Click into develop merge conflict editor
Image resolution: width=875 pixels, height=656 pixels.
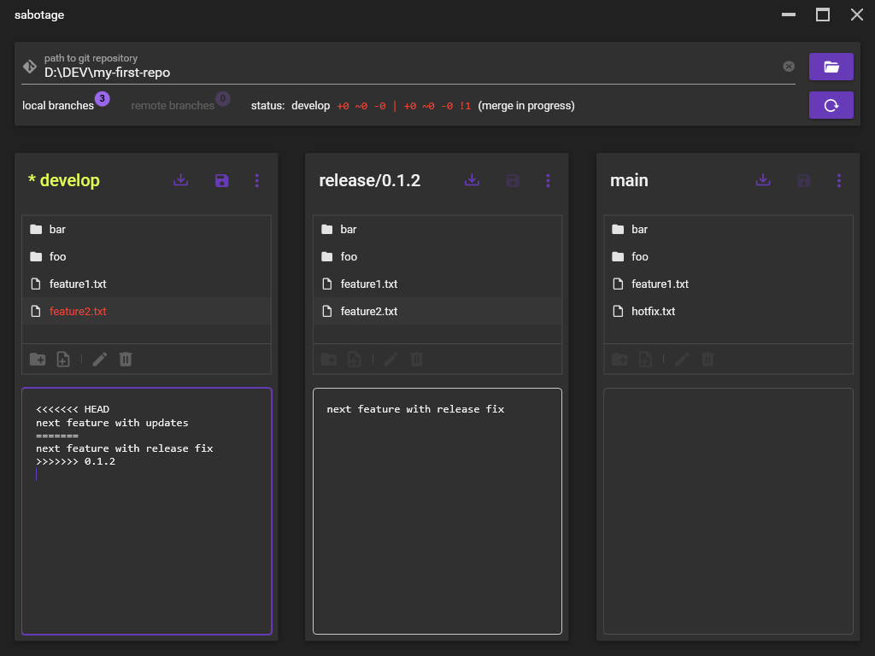147,511
